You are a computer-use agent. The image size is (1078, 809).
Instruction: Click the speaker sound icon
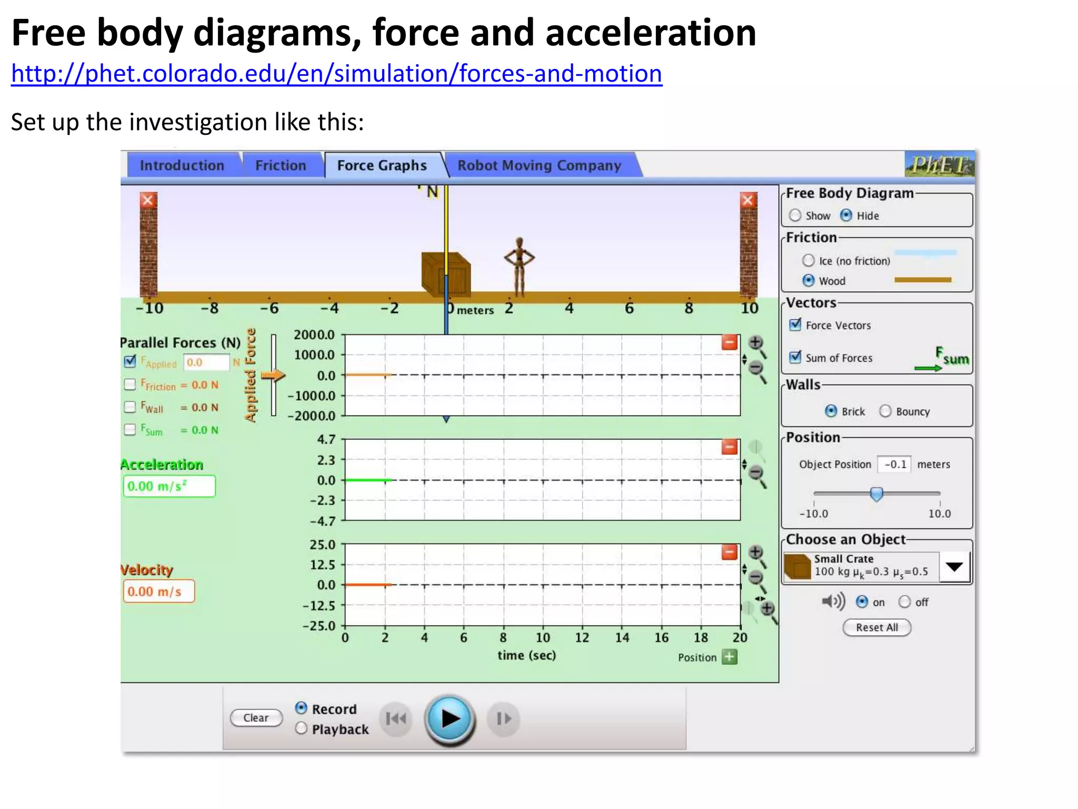833,601
